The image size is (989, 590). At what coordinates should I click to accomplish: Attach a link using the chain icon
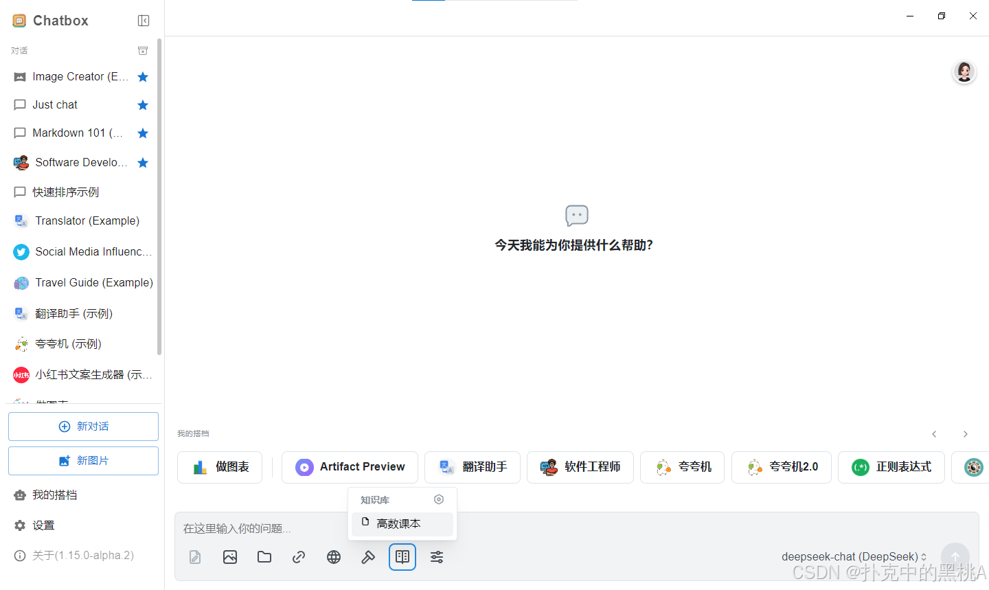(x=299, y=557)
